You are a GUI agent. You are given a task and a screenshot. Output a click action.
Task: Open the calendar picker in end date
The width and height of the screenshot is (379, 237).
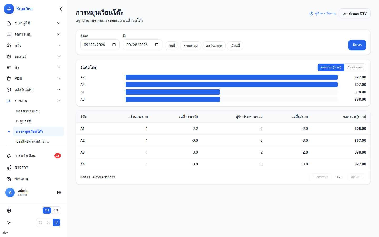point(157,45)
